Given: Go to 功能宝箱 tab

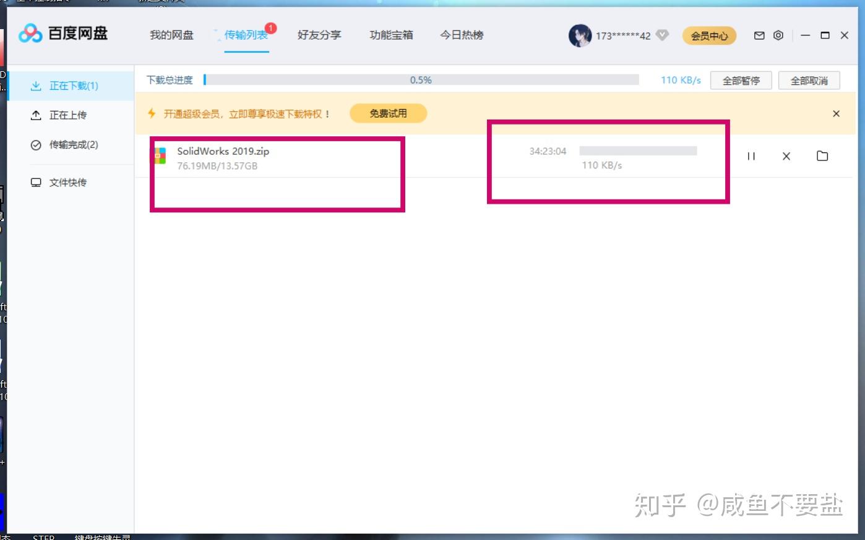Looking at the screenshot, I should 391,35.
